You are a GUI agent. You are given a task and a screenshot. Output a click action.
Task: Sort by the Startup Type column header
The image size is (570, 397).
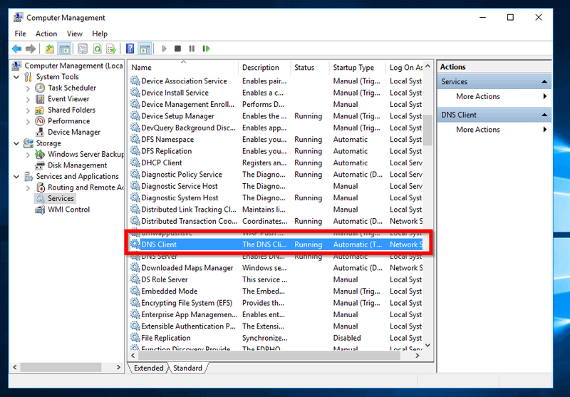[x=358, y=68]
